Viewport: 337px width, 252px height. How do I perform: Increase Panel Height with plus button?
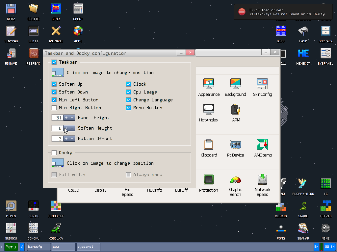(x=66, y=117)
